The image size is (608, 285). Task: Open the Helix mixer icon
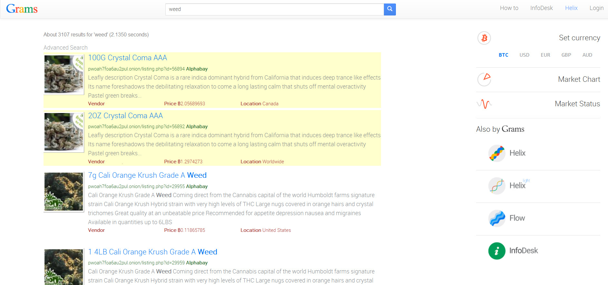[496, 153]
